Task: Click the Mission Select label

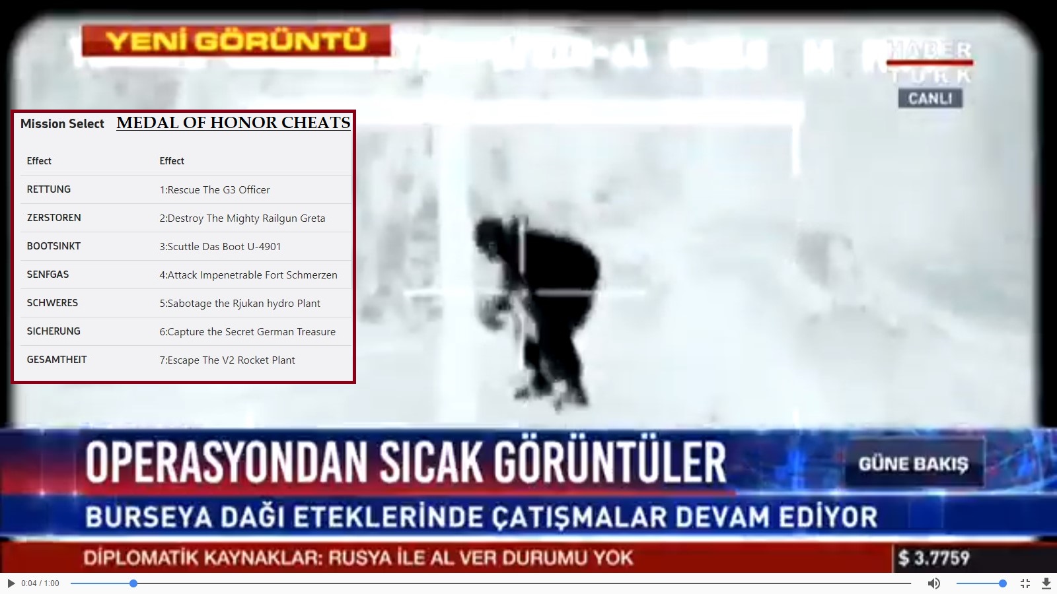Action: pos(62,123)
